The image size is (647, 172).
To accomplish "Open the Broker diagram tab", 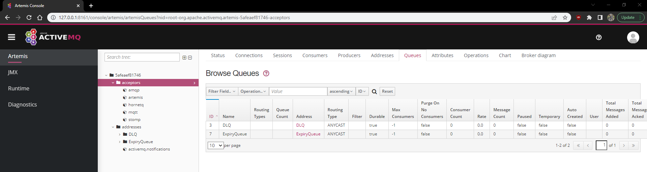I will tap(538, 55).
